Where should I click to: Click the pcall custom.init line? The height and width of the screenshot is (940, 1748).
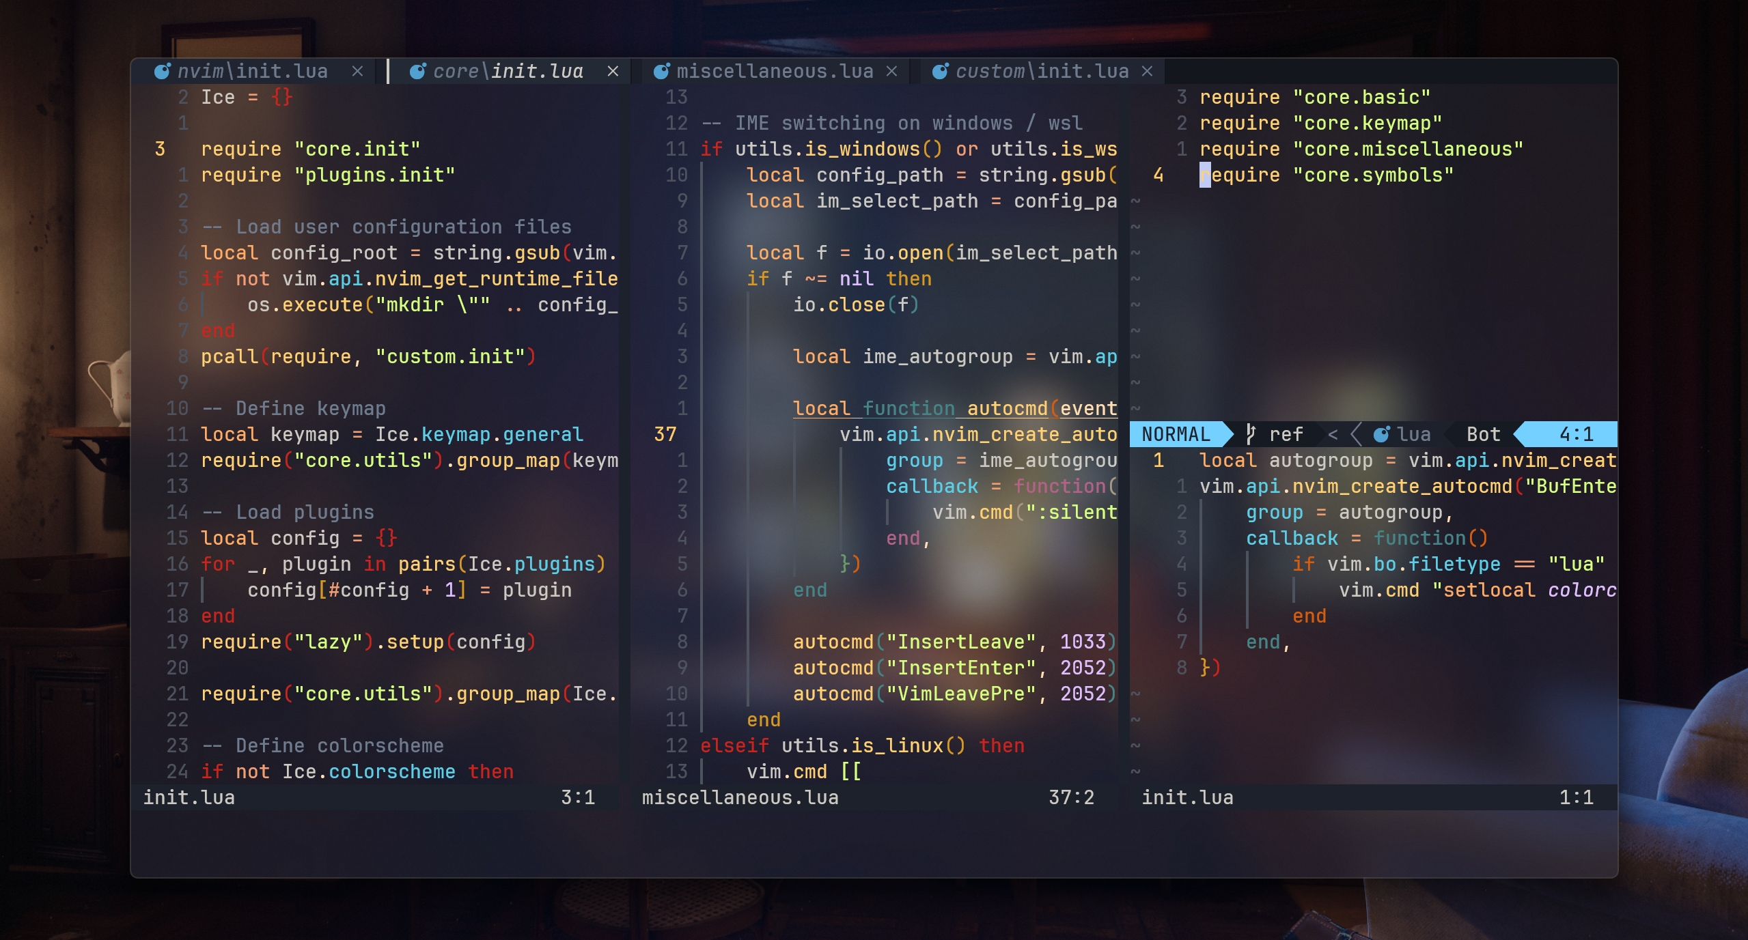point(367,357)
